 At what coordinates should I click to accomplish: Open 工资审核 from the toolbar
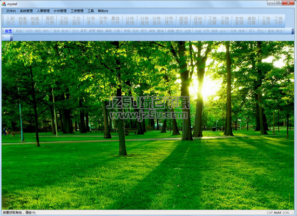(225, 21)
